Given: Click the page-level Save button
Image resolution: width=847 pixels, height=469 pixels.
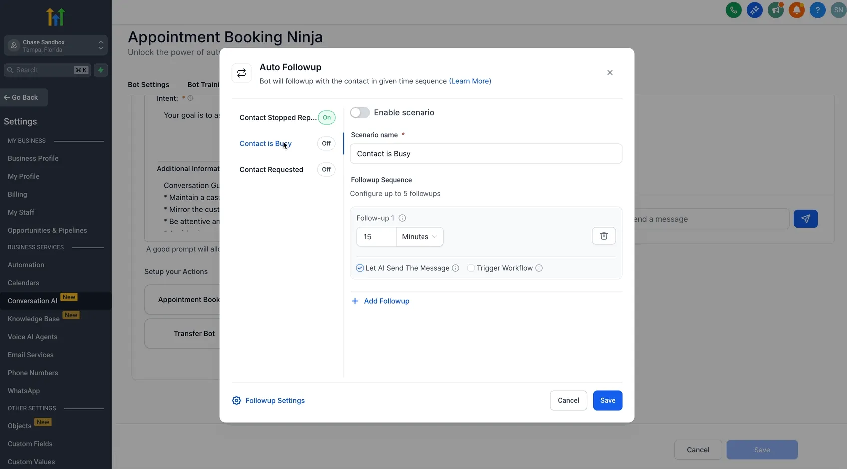Looking at the screenshot, I should coord(762,450).
